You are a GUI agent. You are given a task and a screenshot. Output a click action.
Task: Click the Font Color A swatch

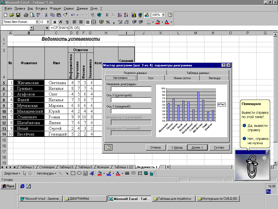[x=167, y=22]
